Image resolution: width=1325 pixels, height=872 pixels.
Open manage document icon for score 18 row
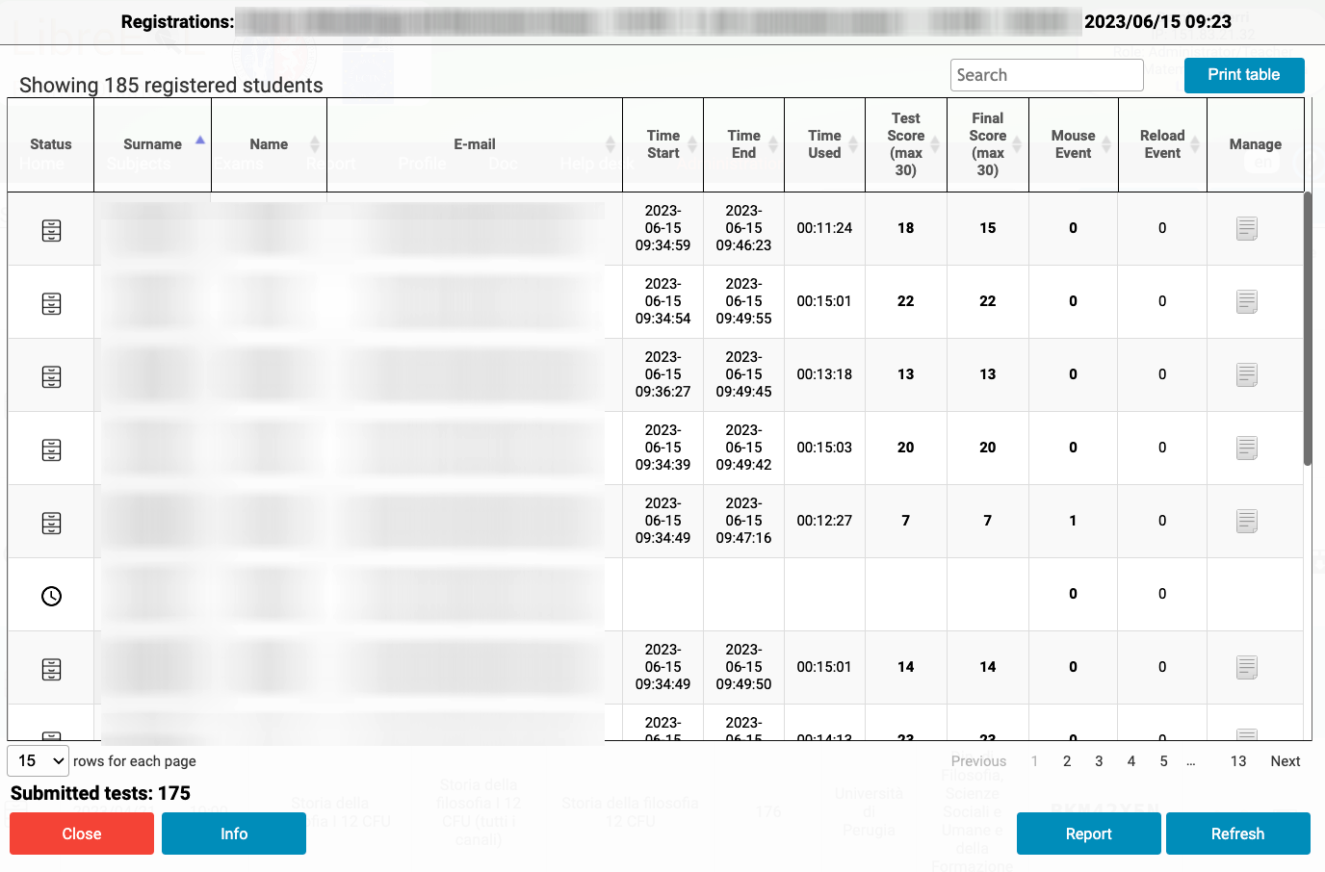(x=1246, y=229)
